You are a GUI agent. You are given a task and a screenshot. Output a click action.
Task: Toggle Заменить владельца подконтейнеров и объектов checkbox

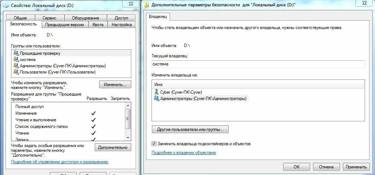click(x=154, y=144)
